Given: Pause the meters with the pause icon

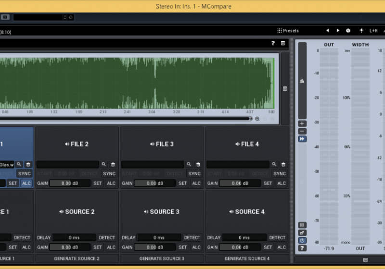Looking at the screenshot, I should pyautogui.click(x=302, y=225).
